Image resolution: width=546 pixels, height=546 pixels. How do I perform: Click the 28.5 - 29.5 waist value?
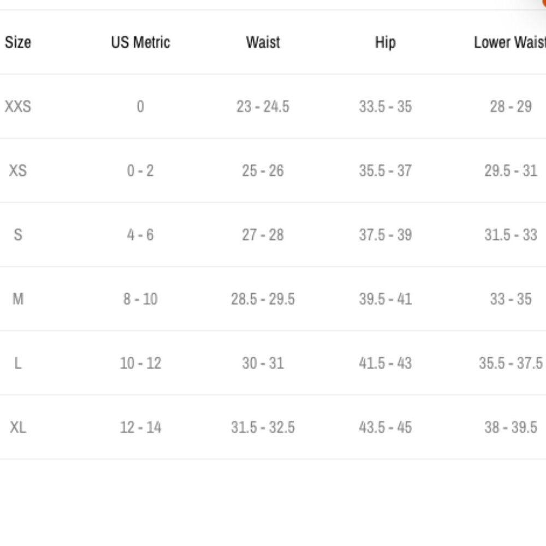click(263, 299)
